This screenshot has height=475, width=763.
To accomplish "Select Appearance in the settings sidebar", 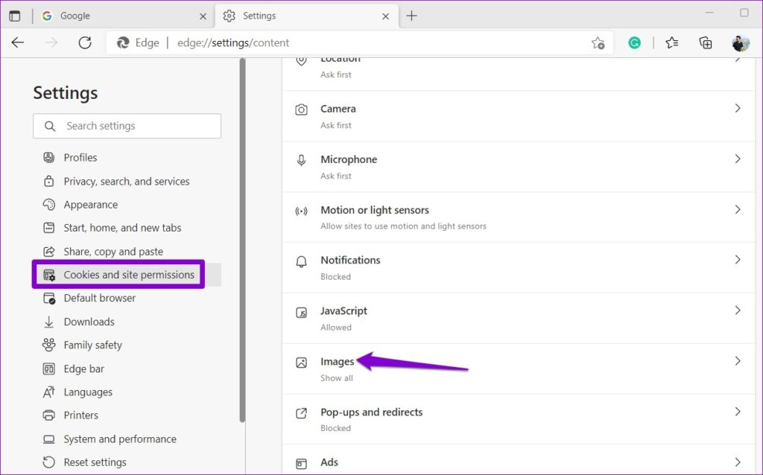I will 89,204.
